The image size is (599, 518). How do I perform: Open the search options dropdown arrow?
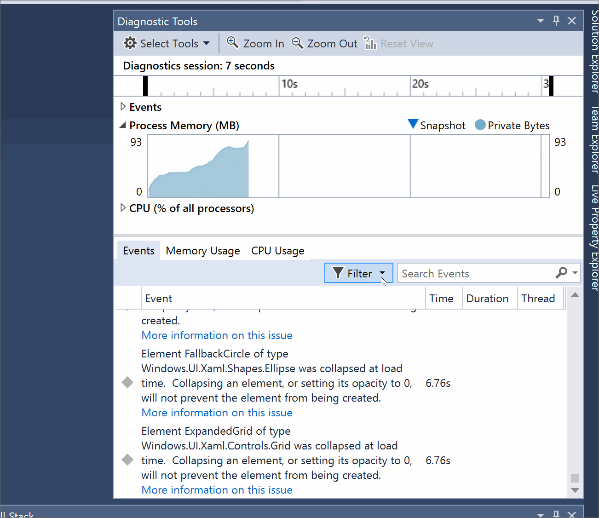pyautogui.click(x=575, y=273)
